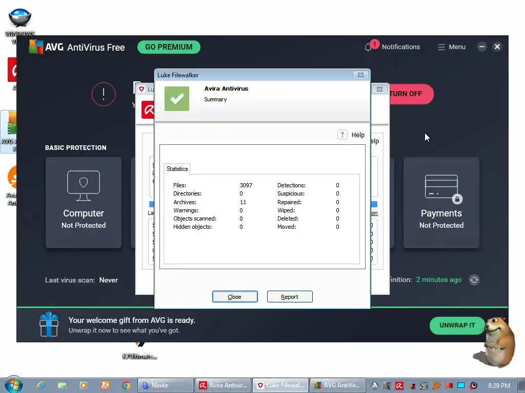Click the AVG AntiVirus Free logo
This screenshot has height=393, width=525.
coord(77,47)
